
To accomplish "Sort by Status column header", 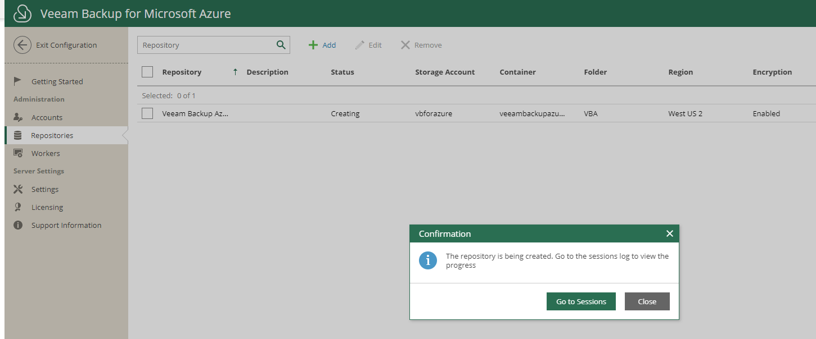I will (342, 72).
